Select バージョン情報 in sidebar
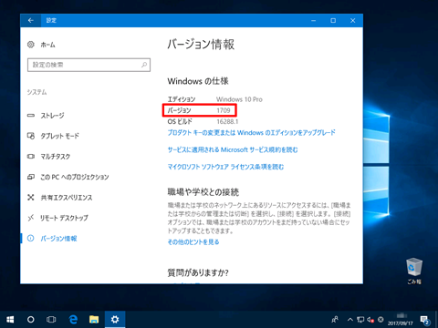438x328 pixels. [52, 239]
